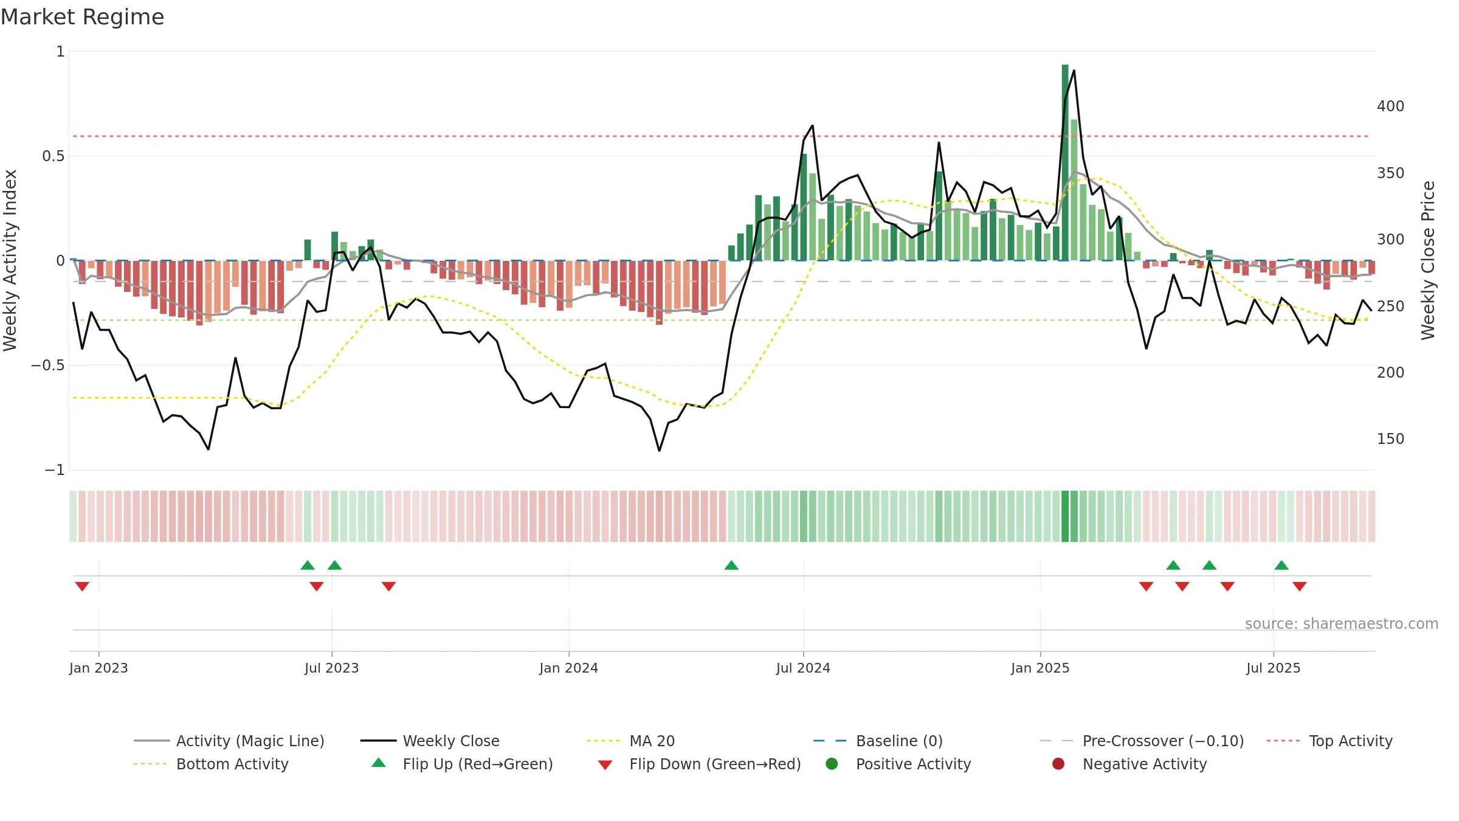Click the Jul 2024 x-axis label
The width and height of the screenshot is (1459, 821).
click(x=803, y=668)
